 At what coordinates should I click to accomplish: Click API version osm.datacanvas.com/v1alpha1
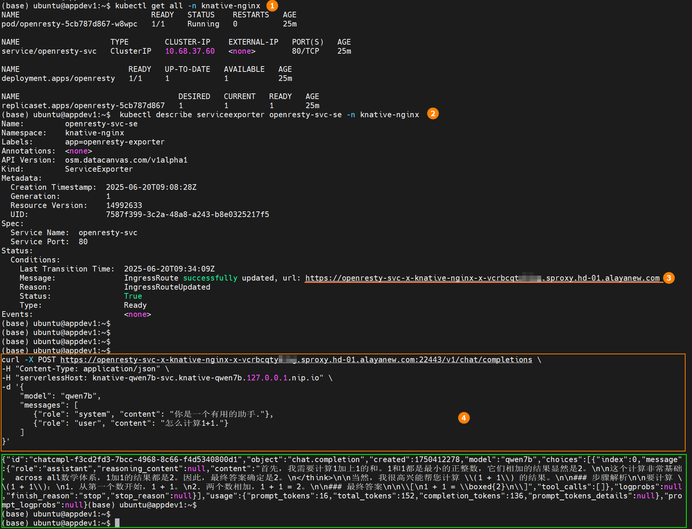tap(126, 160)
